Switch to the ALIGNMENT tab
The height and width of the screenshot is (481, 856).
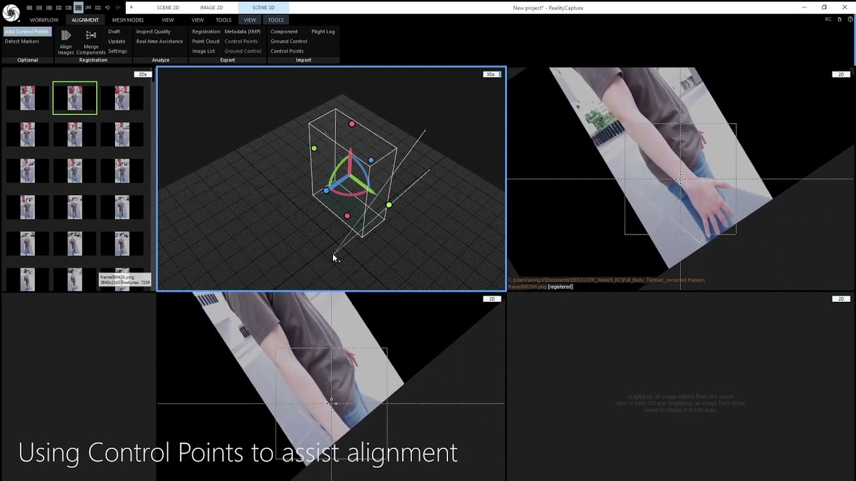(85, 20)
